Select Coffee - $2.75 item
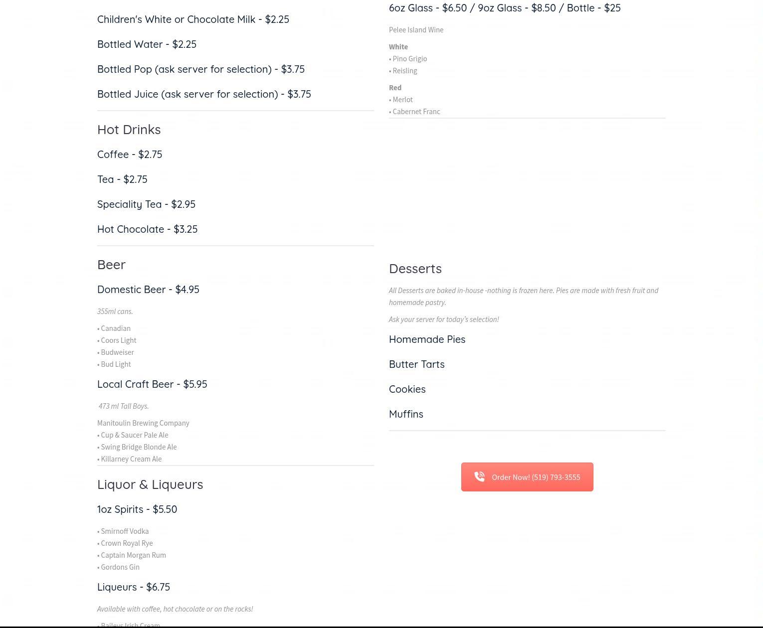Image resolution: width=763 pixels, height=628 pixels. tap(130, 155)
